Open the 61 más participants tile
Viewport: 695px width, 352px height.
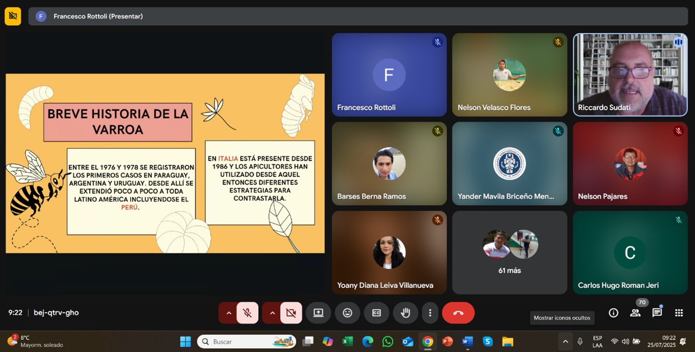[x=510, y=252]
